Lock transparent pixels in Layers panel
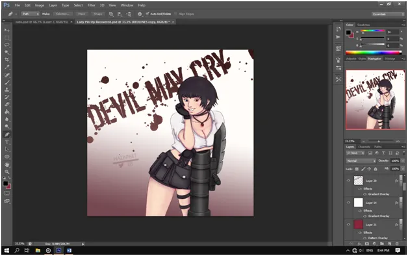The width and height of the screenshot is (408, 256). click(x=357, y=169)
